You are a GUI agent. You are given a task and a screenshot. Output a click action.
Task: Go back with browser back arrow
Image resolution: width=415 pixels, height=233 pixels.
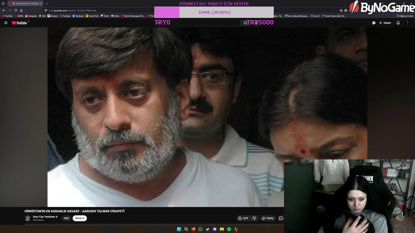click(4, 10)
